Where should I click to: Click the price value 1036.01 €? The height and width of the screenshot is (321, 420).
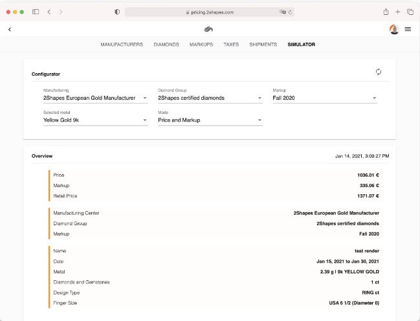[x=368, y=175]
